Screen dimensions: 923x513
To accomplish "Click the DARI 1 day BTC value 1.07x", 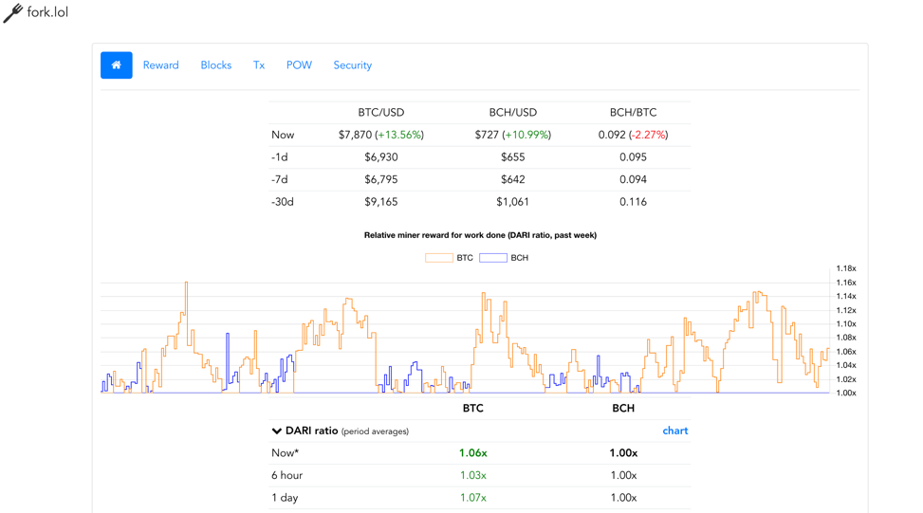I will point(473,498).
